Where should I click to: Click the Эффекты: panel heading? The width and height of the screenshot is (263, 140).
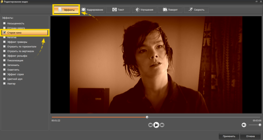[8, 18]
